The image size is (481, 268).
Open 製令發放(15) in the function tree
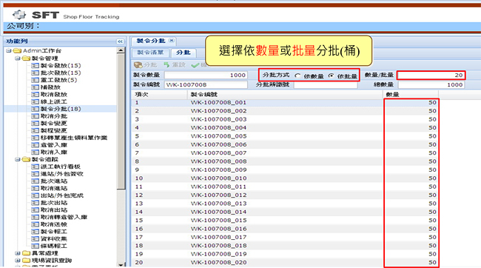(61, 65)
